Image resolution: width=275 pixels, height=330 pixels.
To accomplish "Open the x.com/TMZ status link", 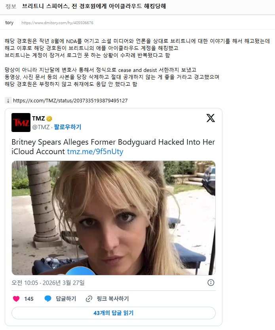I will (70, 101).
